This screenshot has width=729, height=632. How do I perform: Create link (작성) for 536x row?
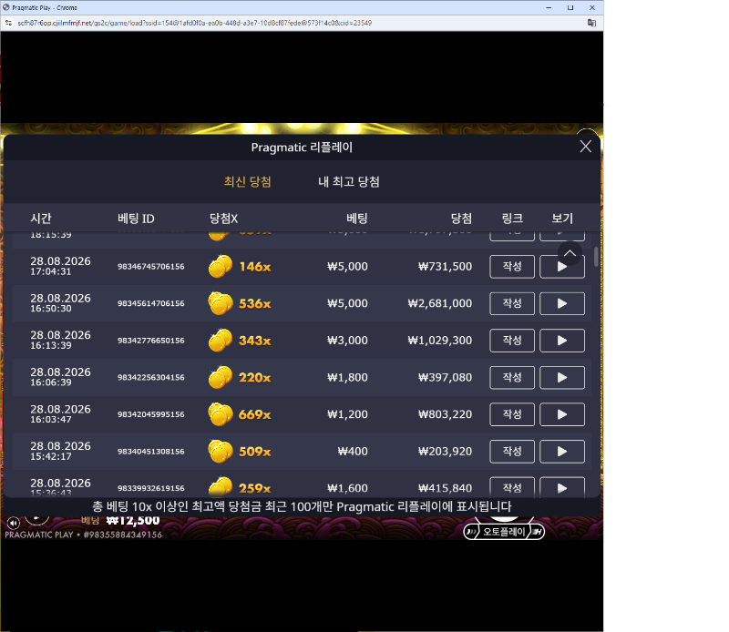512,303
